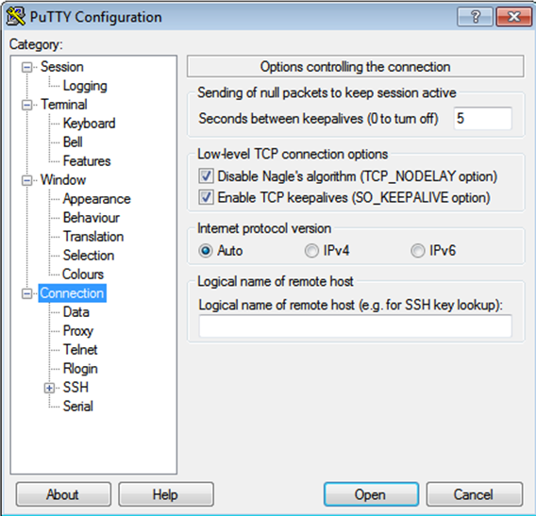Open the Data category

coord(76,312)
